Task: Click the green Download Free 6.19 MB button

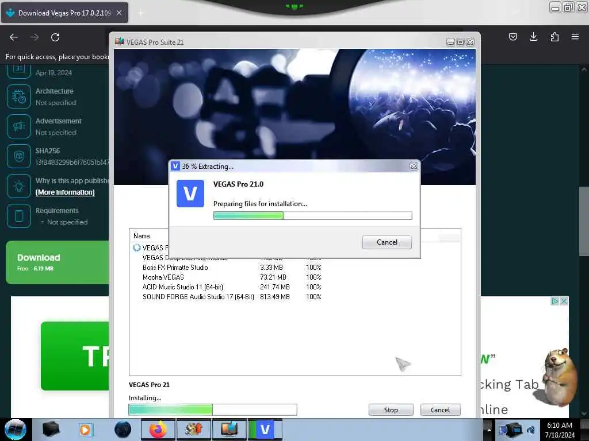Action: [57, 262]
